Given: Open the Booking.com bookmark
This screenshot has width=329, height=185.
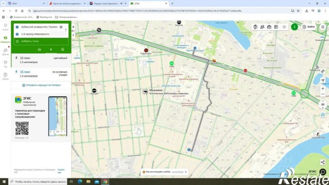Looking at the screenshot, I should pyautogui.click(x=44, y=17).
